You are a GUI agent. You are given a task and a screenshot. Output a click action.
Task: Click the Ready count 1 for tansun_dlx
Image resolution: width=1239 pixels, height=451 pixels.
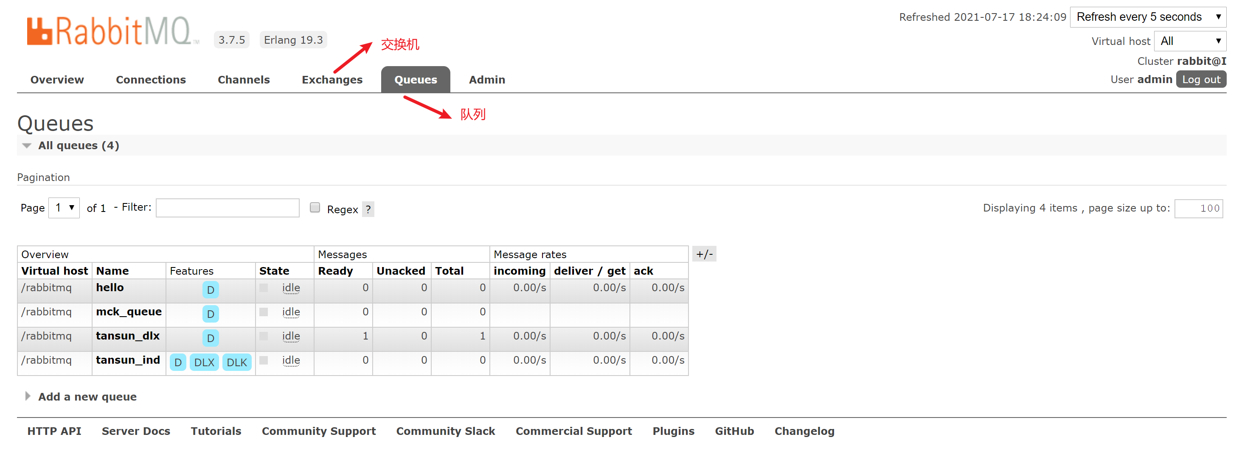coord(365,335)
